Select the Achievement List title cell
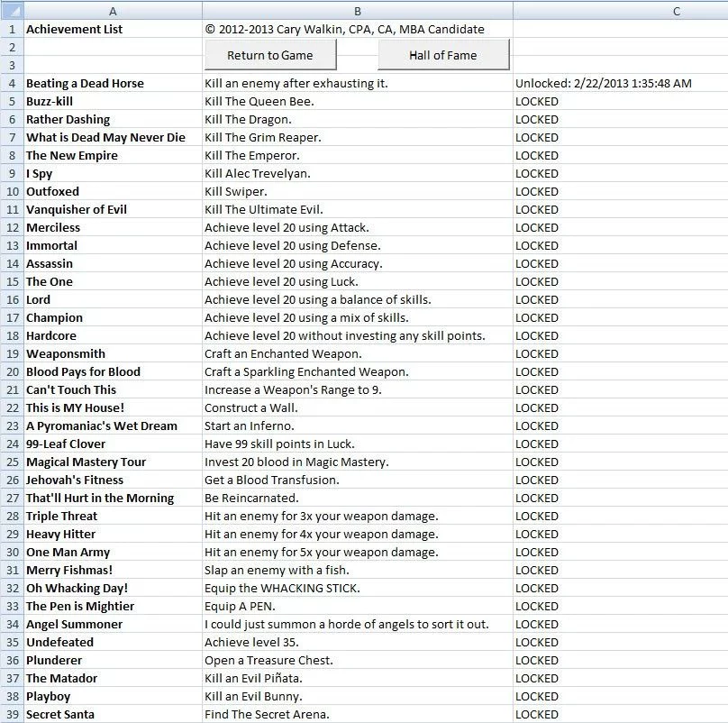Screen dimensions: 728x723 [x=113, y=29]
